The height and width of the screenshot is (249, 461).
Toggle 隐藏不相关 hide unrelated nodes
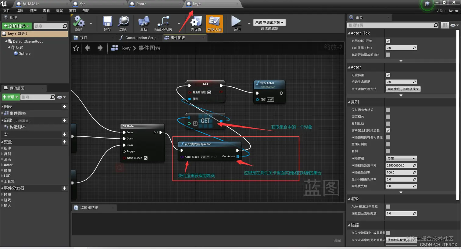(163, 23)
